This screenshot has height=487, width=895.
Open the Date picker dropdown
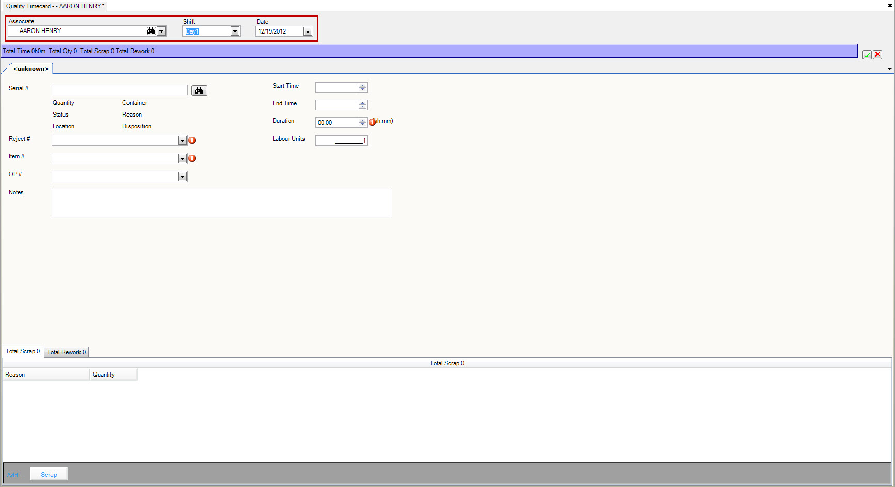click(x=308, y=31)
